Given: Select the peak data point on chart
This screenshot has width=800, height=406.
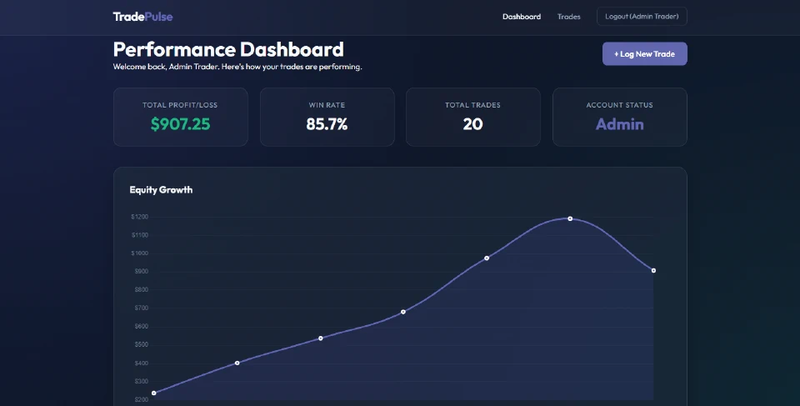Looking at the screenshot, I should 570,218.
